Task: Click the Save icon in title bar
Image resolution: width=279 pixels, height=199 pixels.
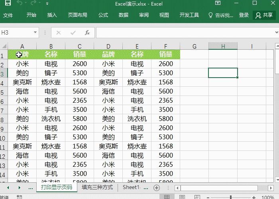Action: click(8, 3)
